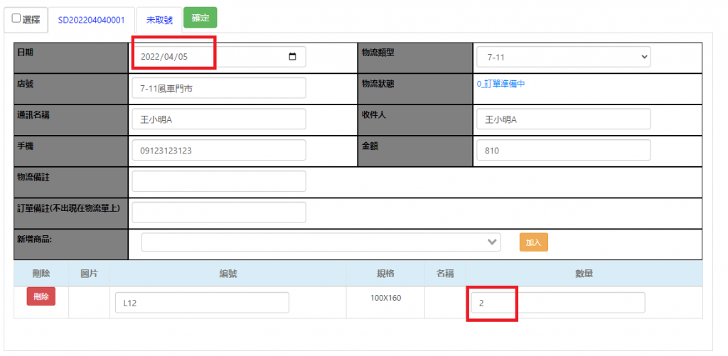Open the calendar picker icon in date field
Screen dimensions: 728x356
coord(292,57)
